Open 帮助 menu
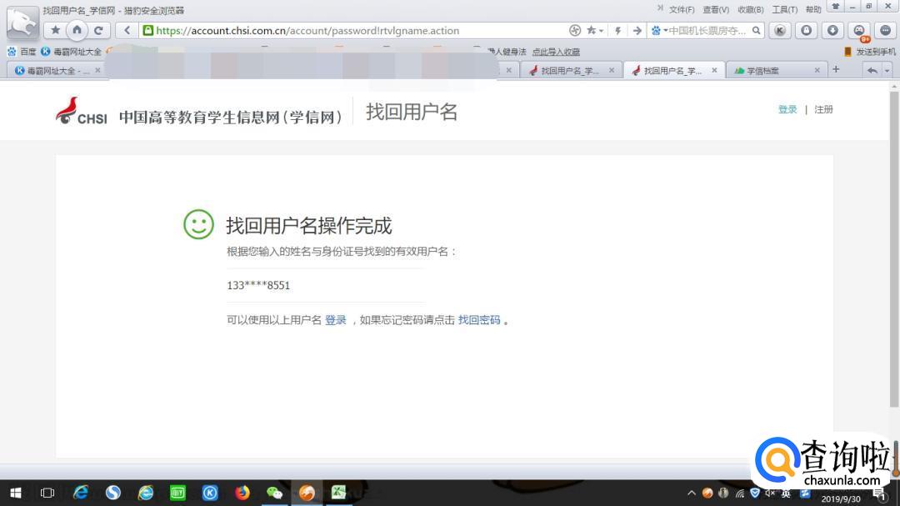The image size is (900, 506). (813, 10)
